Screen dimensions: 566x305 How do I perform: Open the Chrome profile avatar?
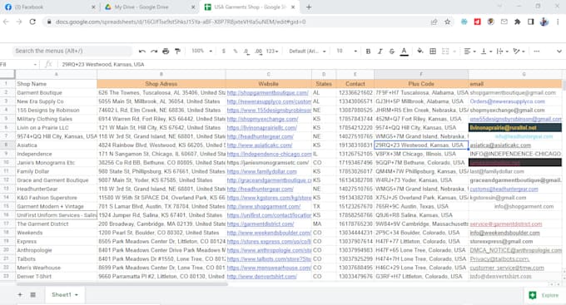pos(544,22)
